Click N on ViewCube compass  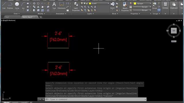[x=174, y=25]
